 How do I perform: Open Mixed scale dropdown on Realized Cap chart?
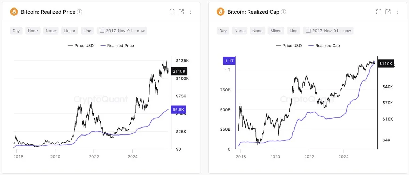[x=276, y=31]
